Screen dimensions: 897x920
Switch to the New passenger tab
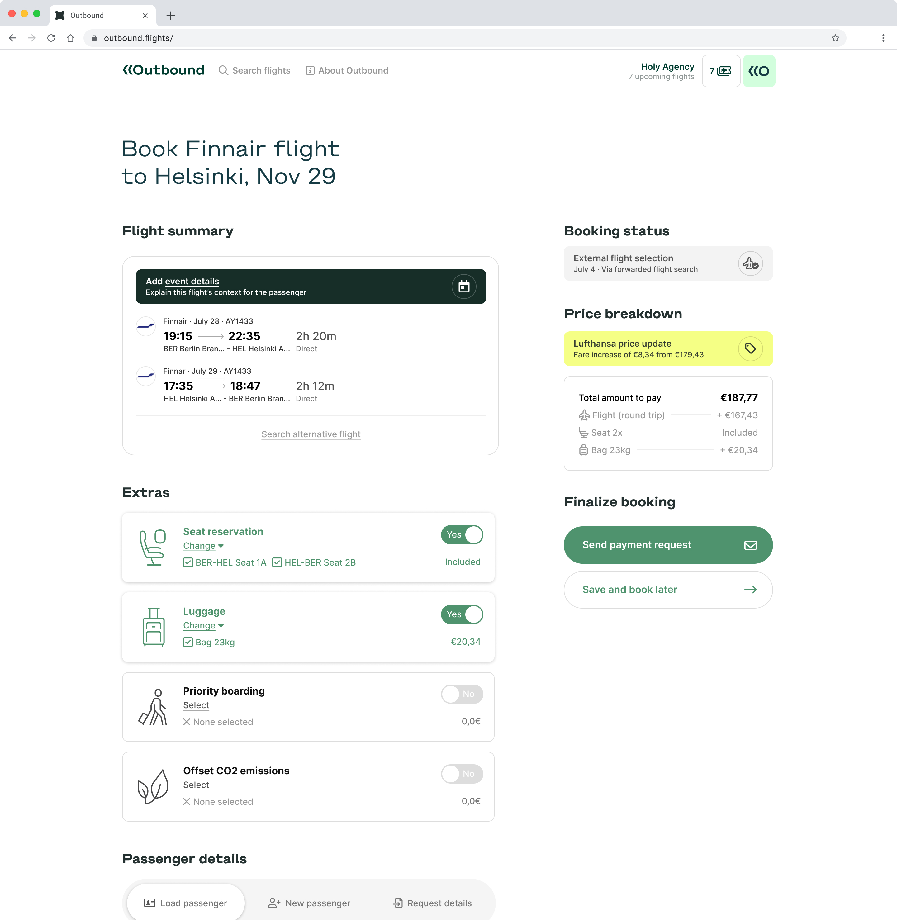tap(309, 903)
